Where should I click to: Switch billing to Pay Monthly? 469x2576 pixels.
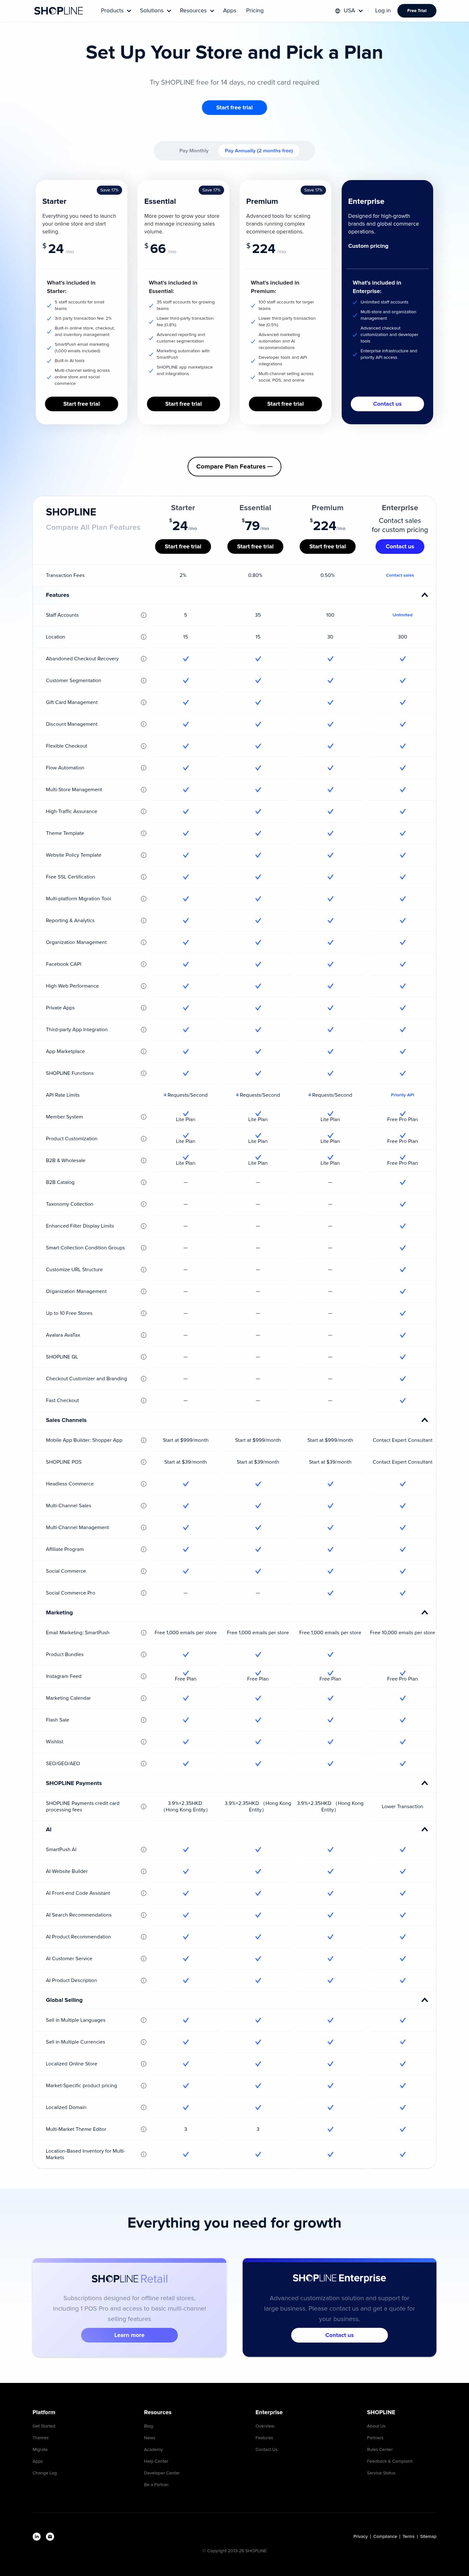coord(194,151)
